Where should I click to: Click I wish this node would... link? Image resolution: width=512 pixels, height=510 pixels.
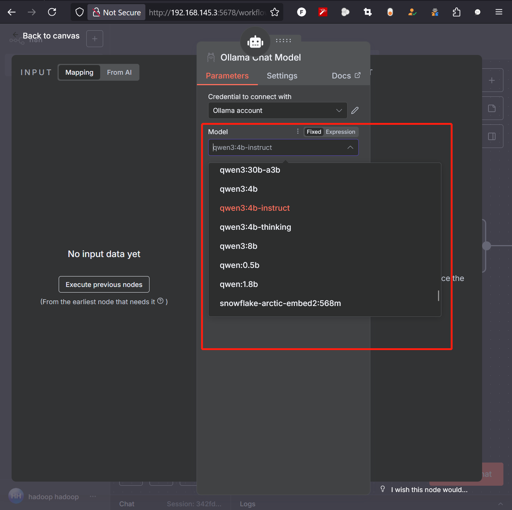pyautogui.click(x=429, y=489)
